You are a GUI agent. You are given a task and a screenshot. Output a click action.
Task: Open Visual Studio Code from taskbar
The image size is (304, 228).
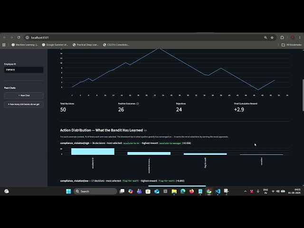(218, 191)
